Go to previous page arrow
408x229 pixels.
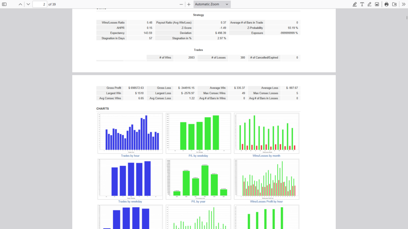[x=20, y=4]
